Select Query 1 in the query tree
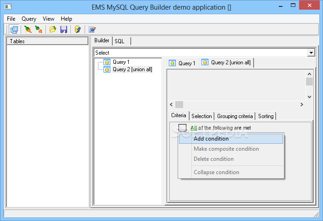The width and height of the screenshot is (323, 221). click(121, 62)
